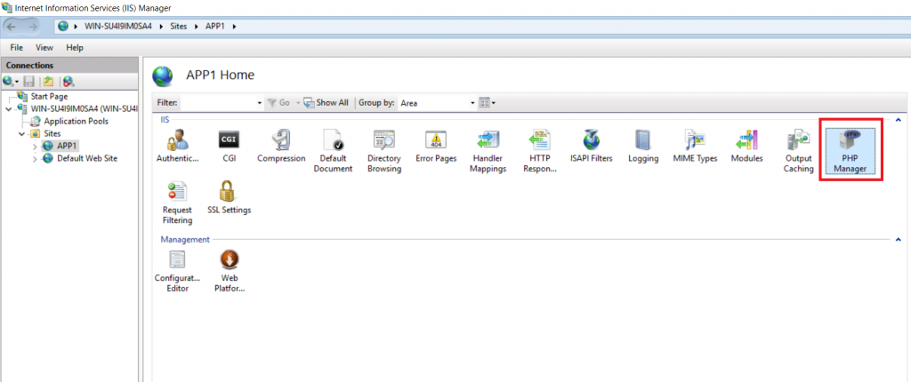This screenshot has width=911, height=382.
Task: Collapse the IIS group section
Action: (899, 120)
